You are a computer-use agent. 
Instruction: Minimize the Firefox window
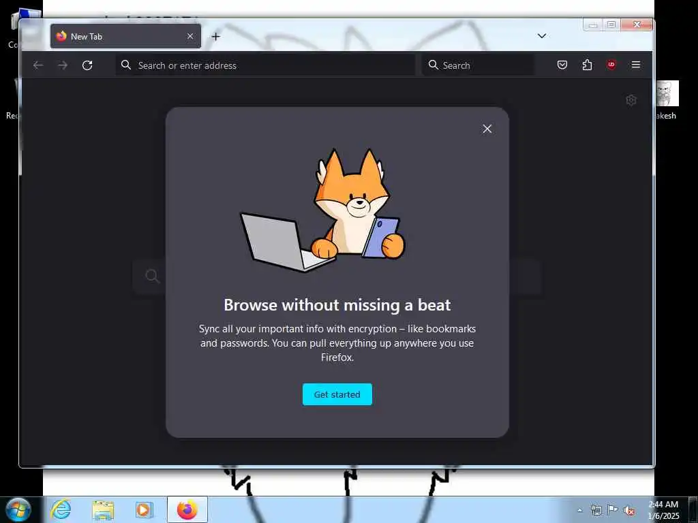click(x=593, y=25)
